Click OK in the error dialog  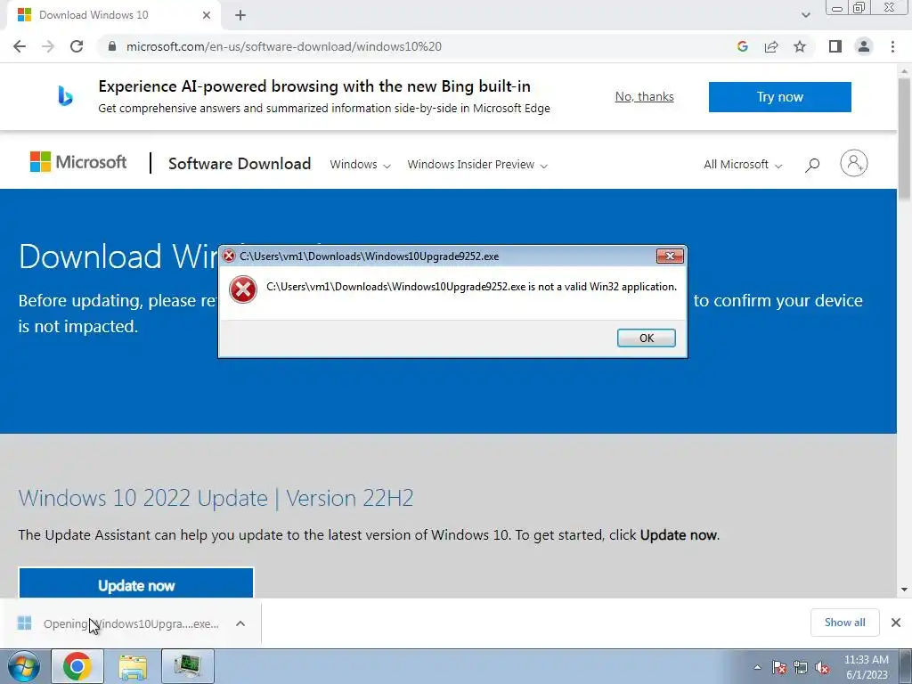pos(647,338)
